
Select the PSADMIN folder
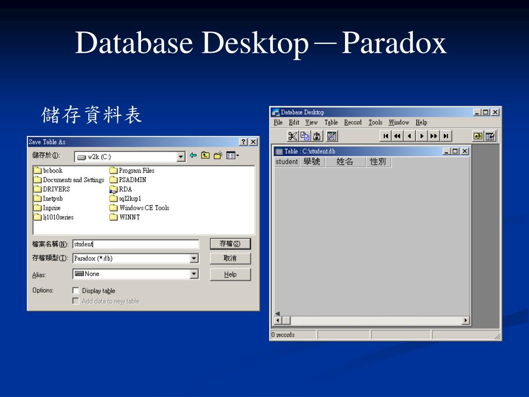coord(128,180)
